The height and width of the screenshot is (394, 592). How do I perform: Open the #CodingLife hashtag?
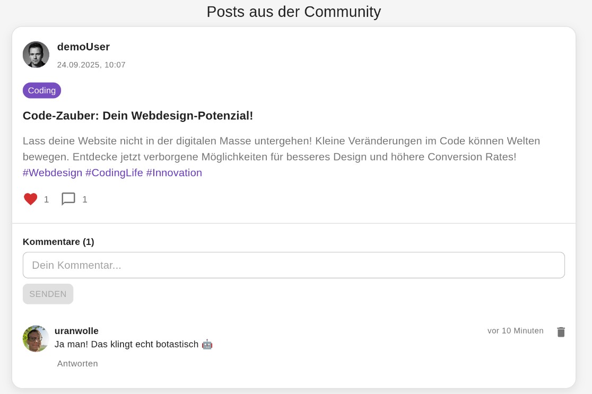pos(114,173)
